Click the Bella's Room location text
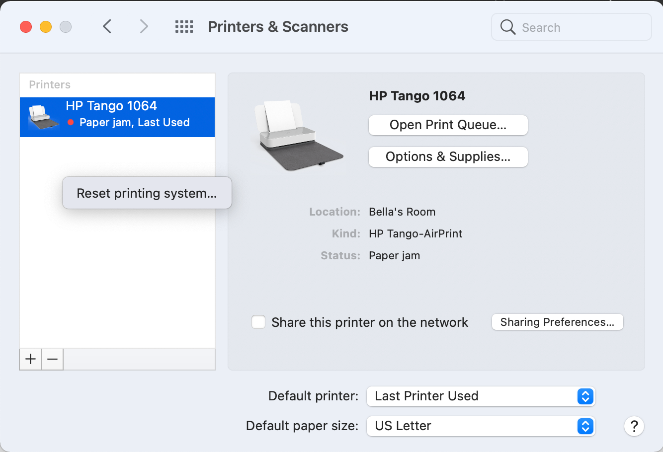This screenshot has width=663, height=452. click(402, 212)
